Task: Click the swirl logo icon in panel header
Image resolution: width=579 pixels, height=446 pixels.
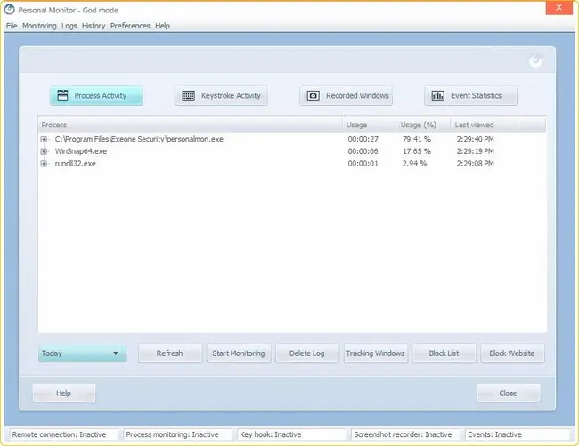Action: pos(535,61)
